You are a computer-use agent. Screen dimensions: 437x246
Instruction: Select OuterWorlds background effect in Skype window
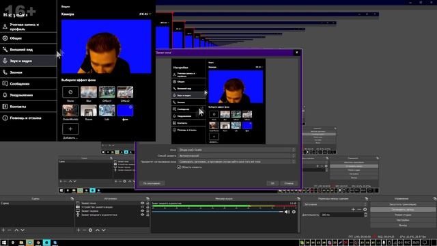[70, 111]
